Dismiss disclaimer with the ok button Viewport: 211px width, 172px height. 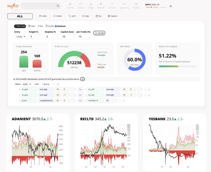tap(83, 79)
